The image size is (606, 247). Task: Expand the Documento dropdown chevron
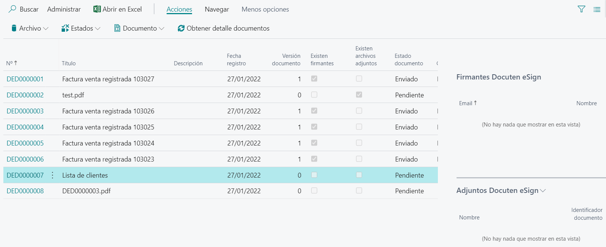click(x=162, y=28)
